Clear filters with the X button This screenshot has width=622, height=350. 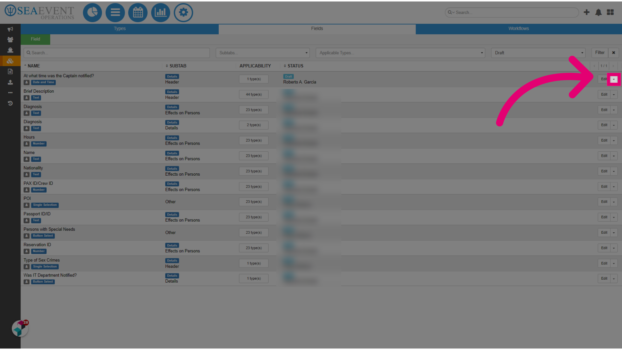tap(614, 53)
